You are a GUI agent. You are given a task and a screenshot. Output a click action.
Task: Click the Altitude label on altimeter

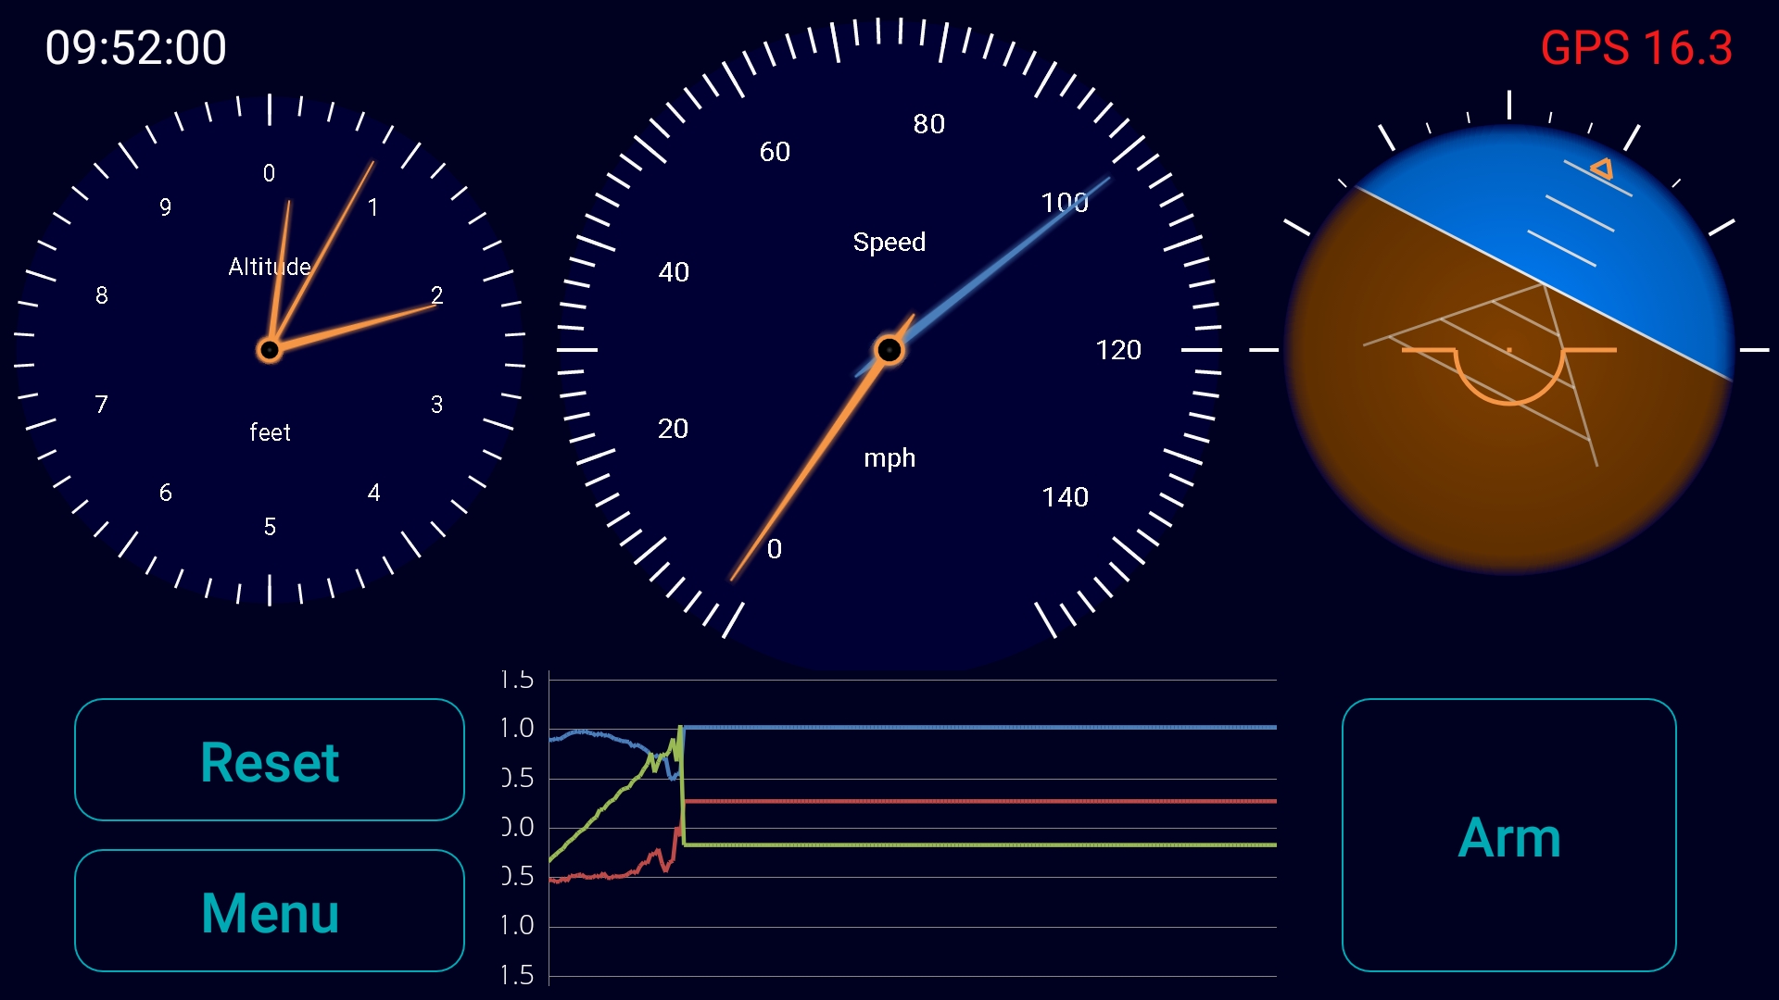[x=269, y=267]
